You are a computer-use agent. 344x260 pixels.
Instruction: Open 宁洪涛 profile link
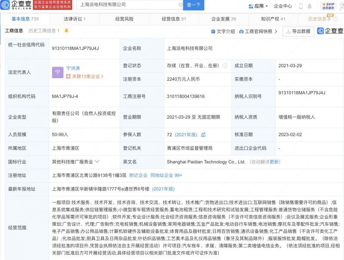click(x=73, y=68)
